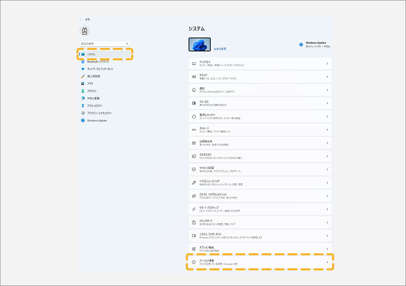Screen dimensions: 406x286
Task: Expand the ストレージ row chevron
Action: click(x=327, y=130)
